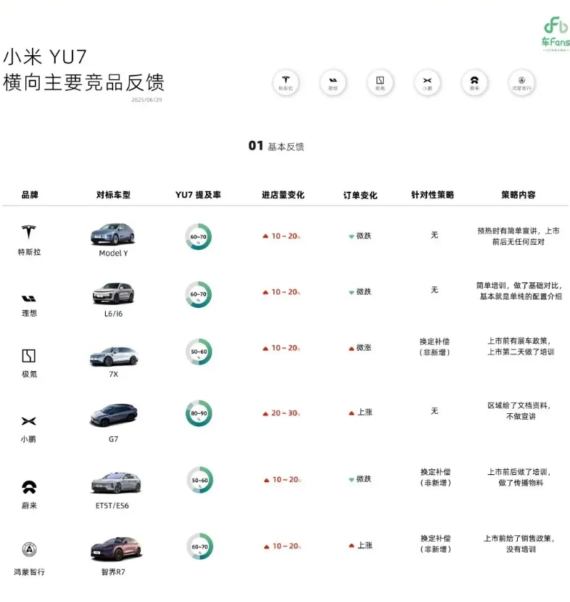Click the date 2025/06/29
This screenshot has width=570, height=602.
(x=146, y=99)
